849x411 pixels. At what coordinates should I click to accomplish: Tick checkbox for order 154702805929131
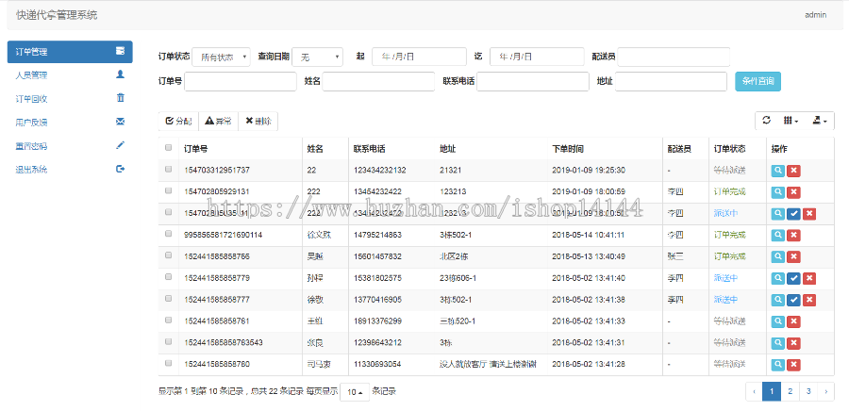pyautogui.click(x=169, y=190)
